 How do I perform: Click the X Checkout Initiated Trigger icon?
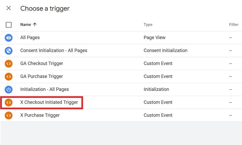click(9, 102)
